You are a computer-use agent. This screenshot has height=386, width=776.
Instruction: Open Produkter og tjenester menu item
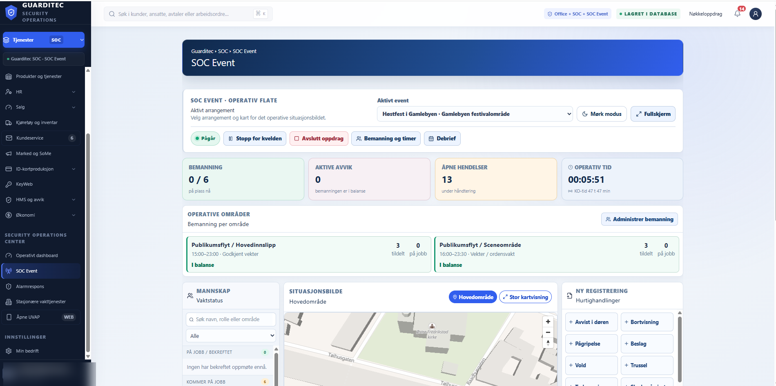(x=41, y=76)
